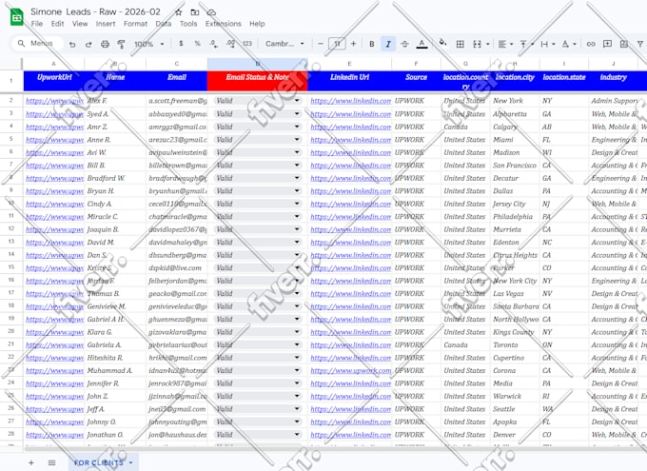
Task: Open text wrapping dropdown
Action: click(547, 44)
